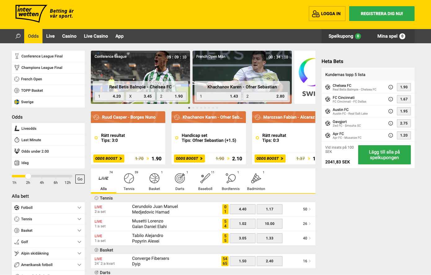Pick Chelsea win odds 1.90 in banner
Viewport: 431px width, 275px height.
click(x=171, y=96)
